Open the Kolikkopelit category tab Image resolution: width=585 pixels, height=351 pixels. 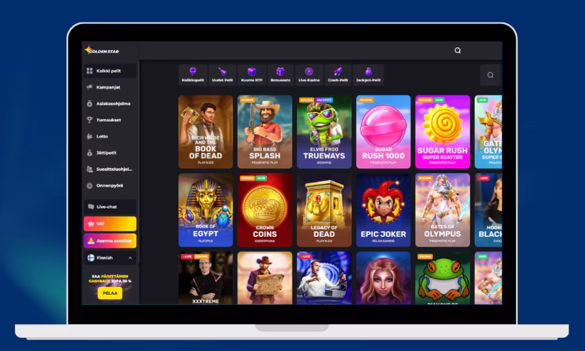pos(193,75)
